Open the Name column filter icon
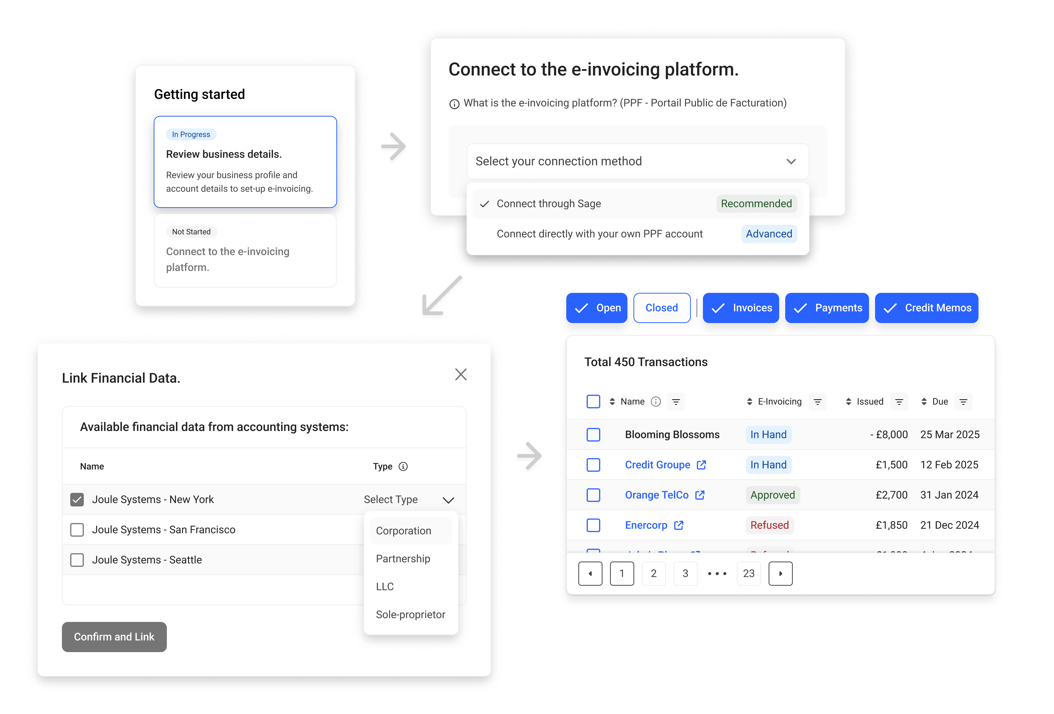 tap(675, 402)
